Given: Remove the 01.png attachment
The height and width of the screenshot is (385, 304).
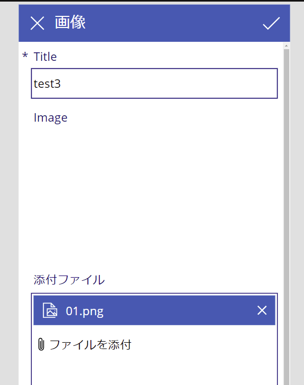Looking at the screenshot, I should coord(262,310).
